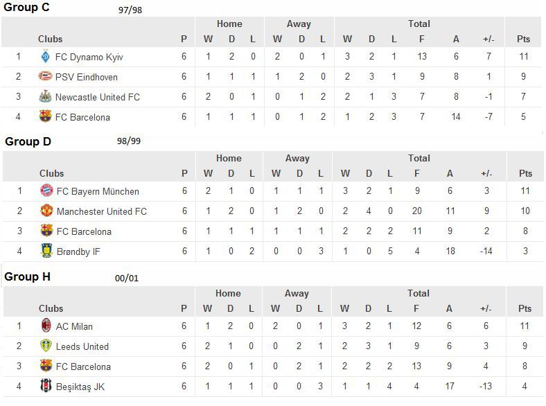The width and height of the screenshot is (546, 406).
Task: Click the FC Barcelona crest in Group C
Action: [x=45, y=116]
